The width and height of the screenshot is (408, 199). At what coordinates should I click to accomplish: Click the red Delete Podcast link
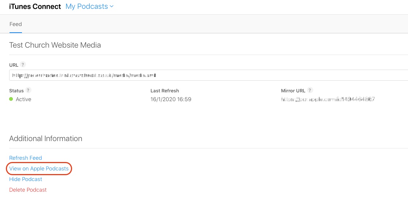point(28,190)
